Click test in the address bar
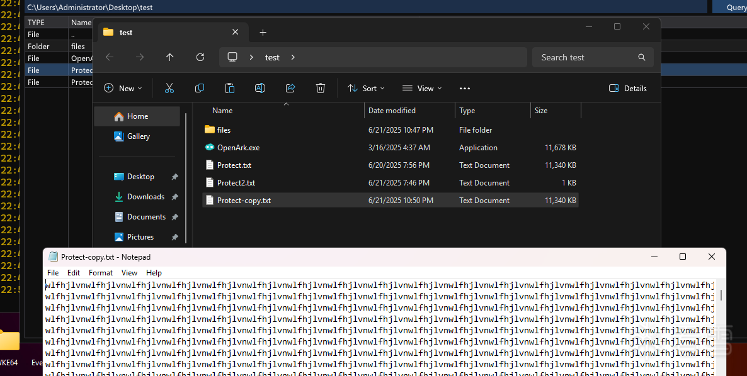 coord(272,57)
